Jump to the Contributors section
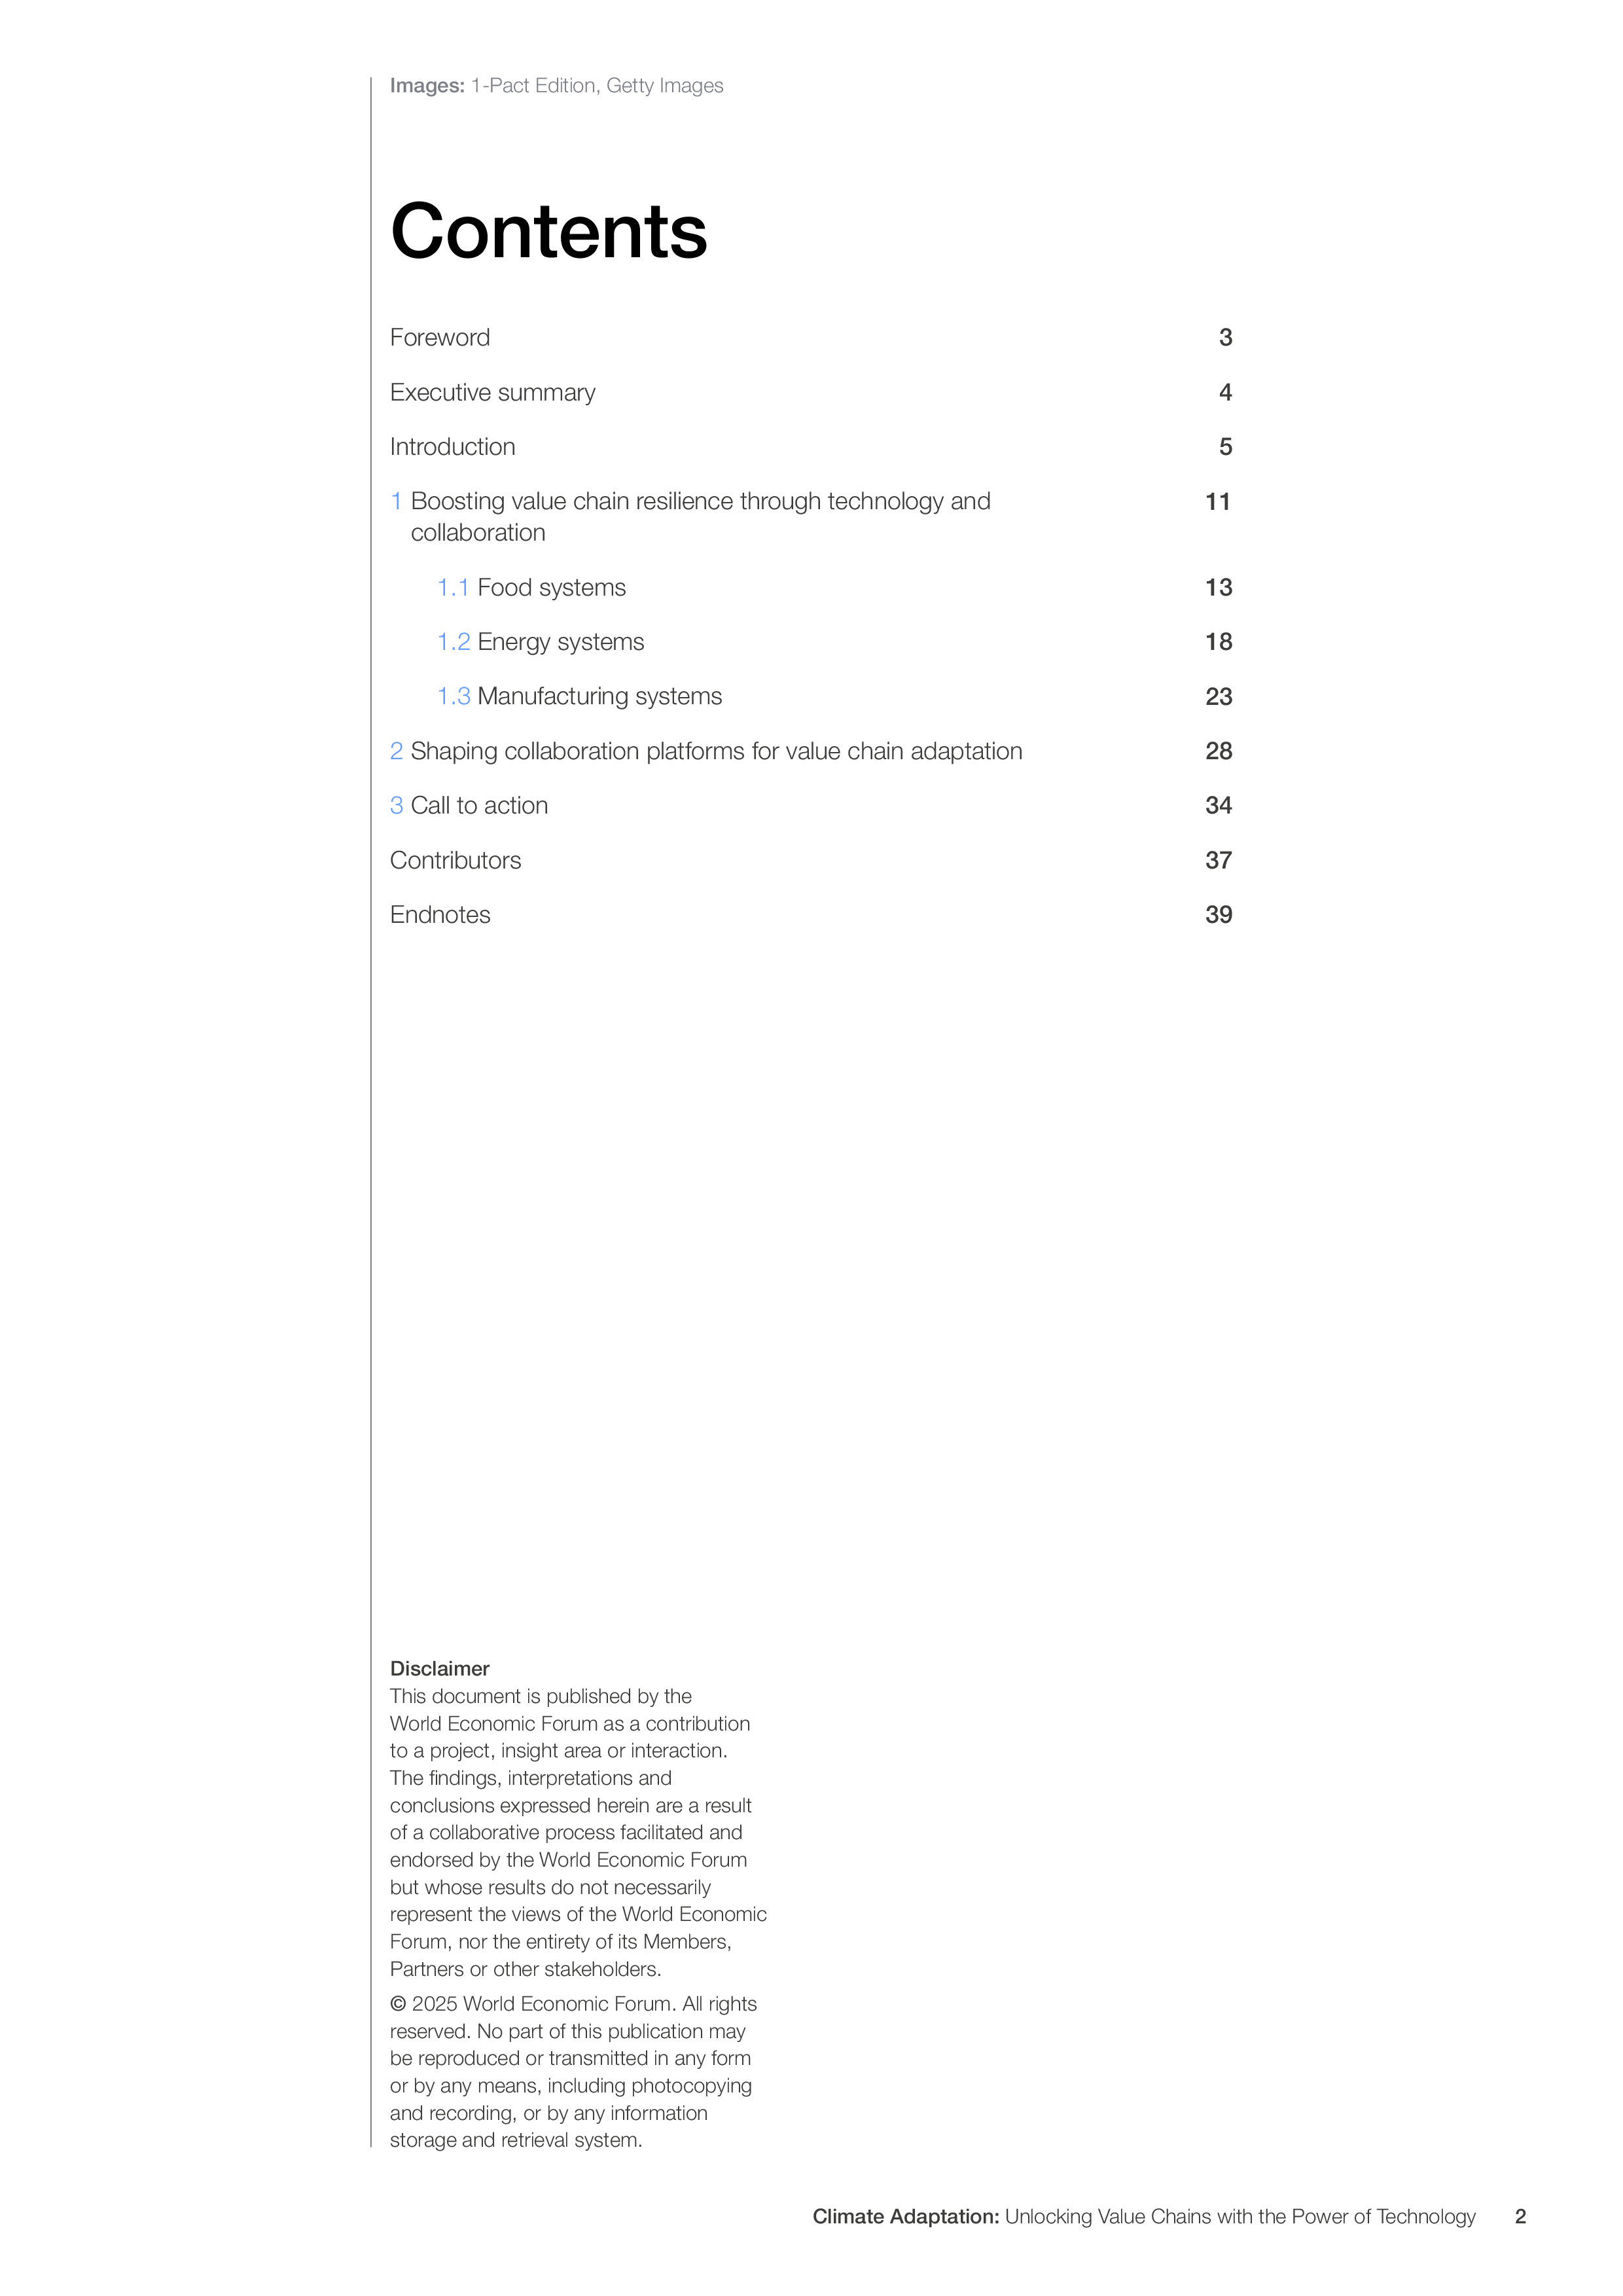1623x2296 pixels. pyautogui.click(x=455, y=860)
